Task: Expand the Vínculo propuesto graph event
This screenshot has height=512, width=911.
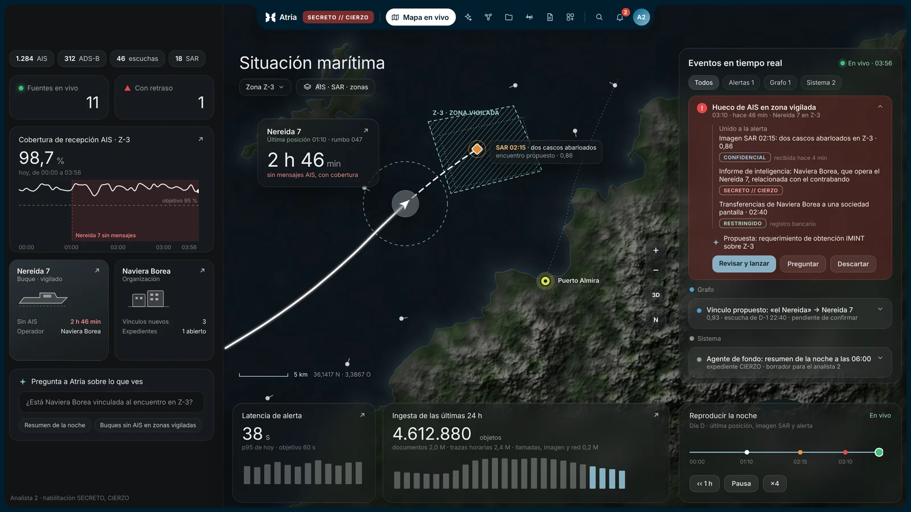Action: pyautogui.click(x=880, y=309)
